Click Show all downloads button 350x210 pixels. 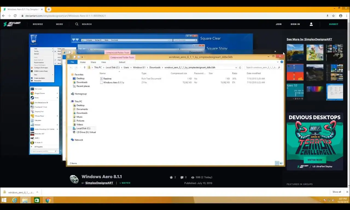[337, 192]
